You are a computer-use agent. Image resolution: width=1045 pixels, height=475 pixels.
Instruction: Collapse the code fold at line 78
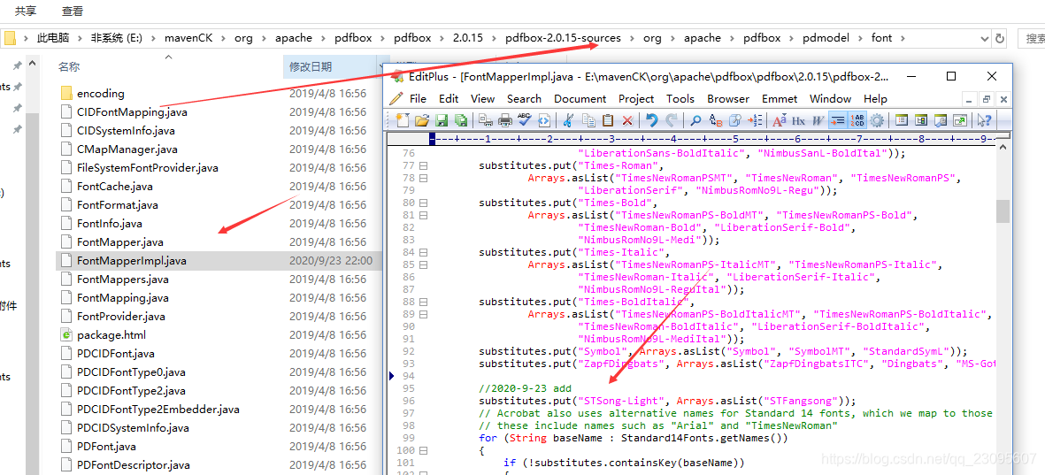click(x=423, y=178)
